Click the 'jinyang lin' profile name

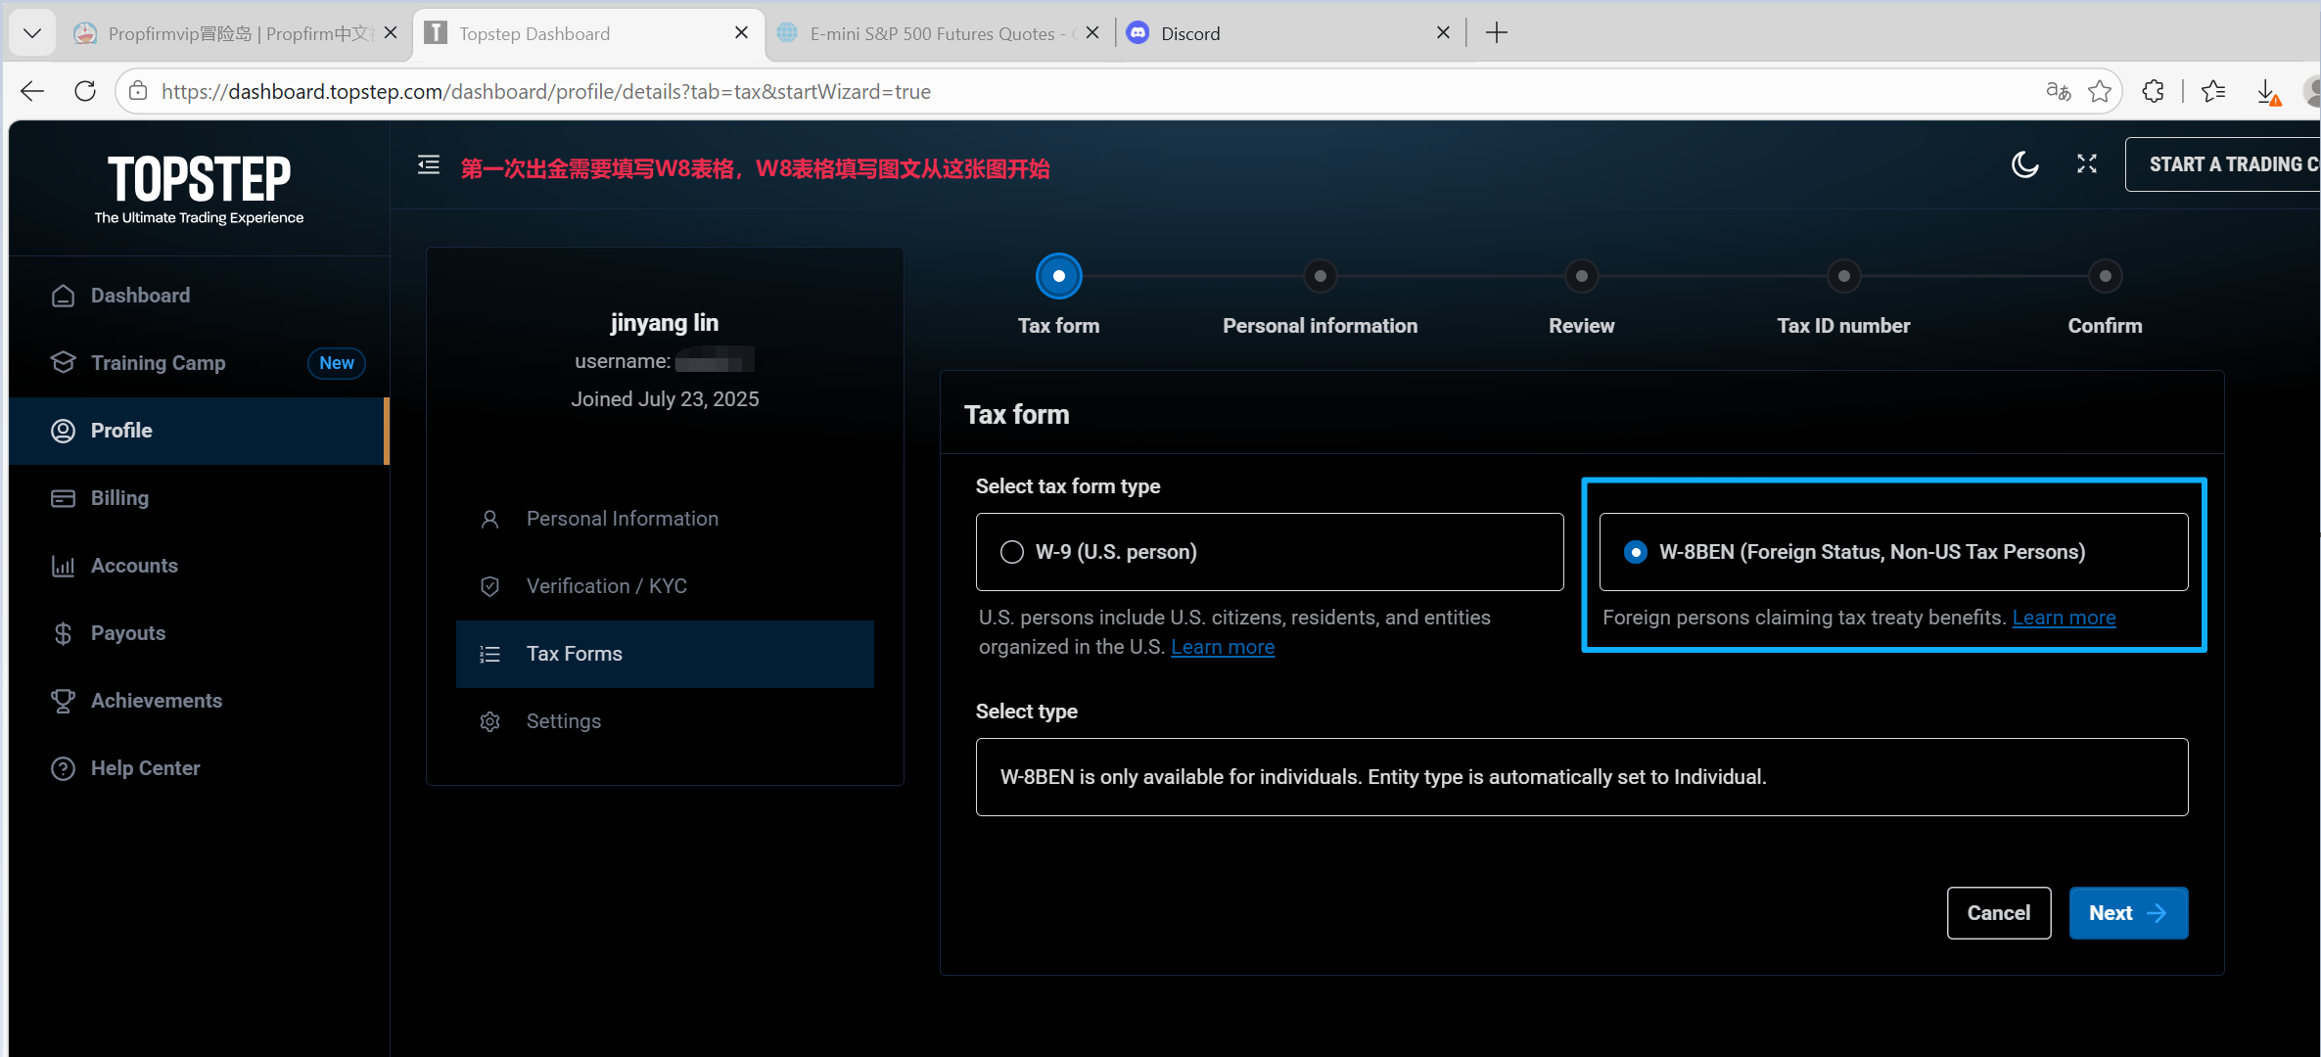point(665,323)
